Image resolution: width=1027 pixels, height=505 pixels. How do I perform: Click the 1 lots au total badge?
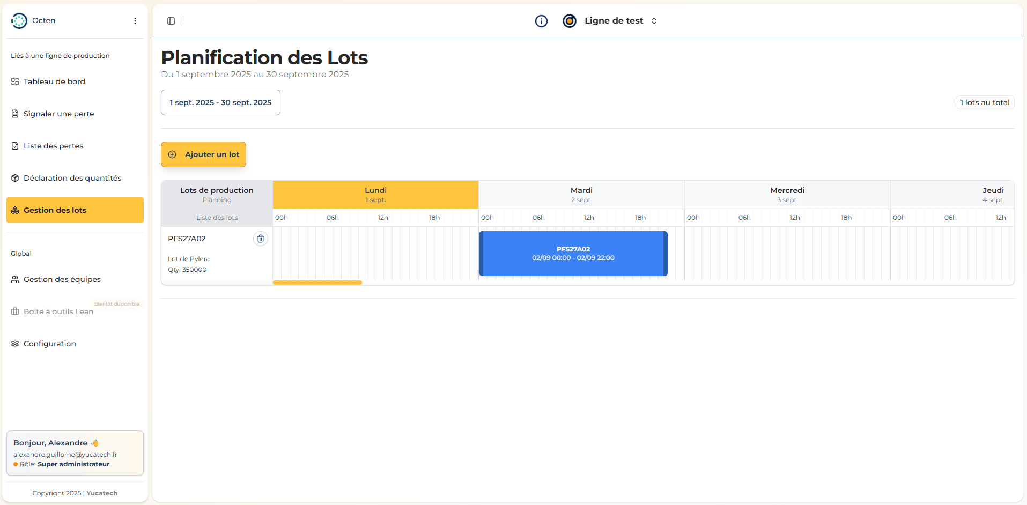coord(984,102)
